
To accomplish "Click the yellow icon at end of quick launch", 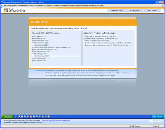I will (49, 116).
